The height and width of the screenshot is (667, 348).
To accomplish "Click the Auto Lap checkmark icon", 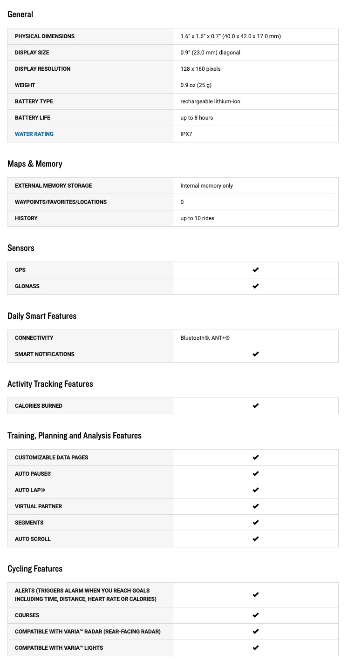I will click(x=255, y=490).
